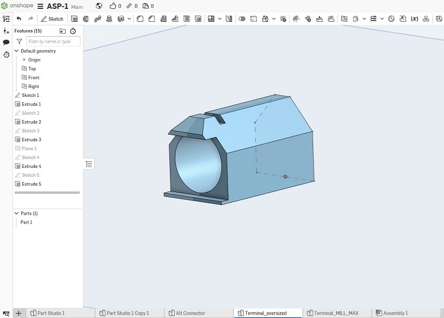444x318 pixels.
Task: Click the add folder icon in Features header
Action: pyautogui.click(x=62, y=31)
